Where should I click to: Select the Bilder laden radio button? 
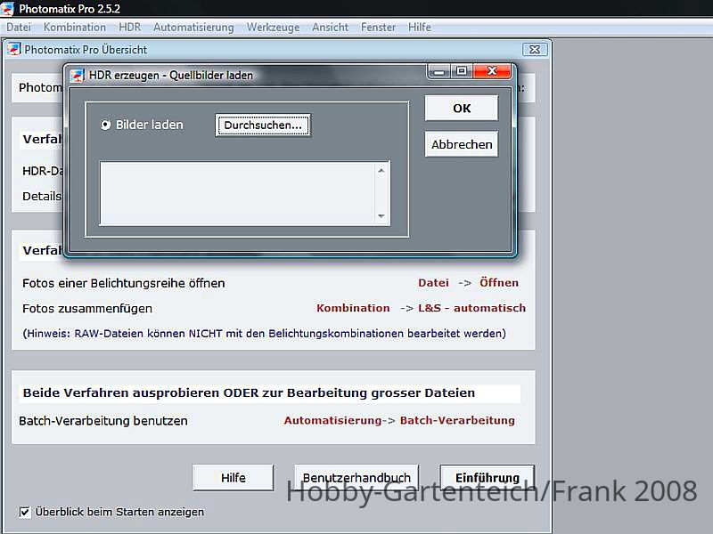pos(105,125)
